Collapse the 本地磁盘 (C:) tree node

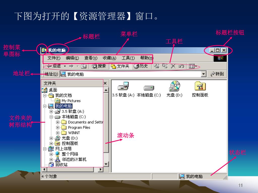click(51, 117)
